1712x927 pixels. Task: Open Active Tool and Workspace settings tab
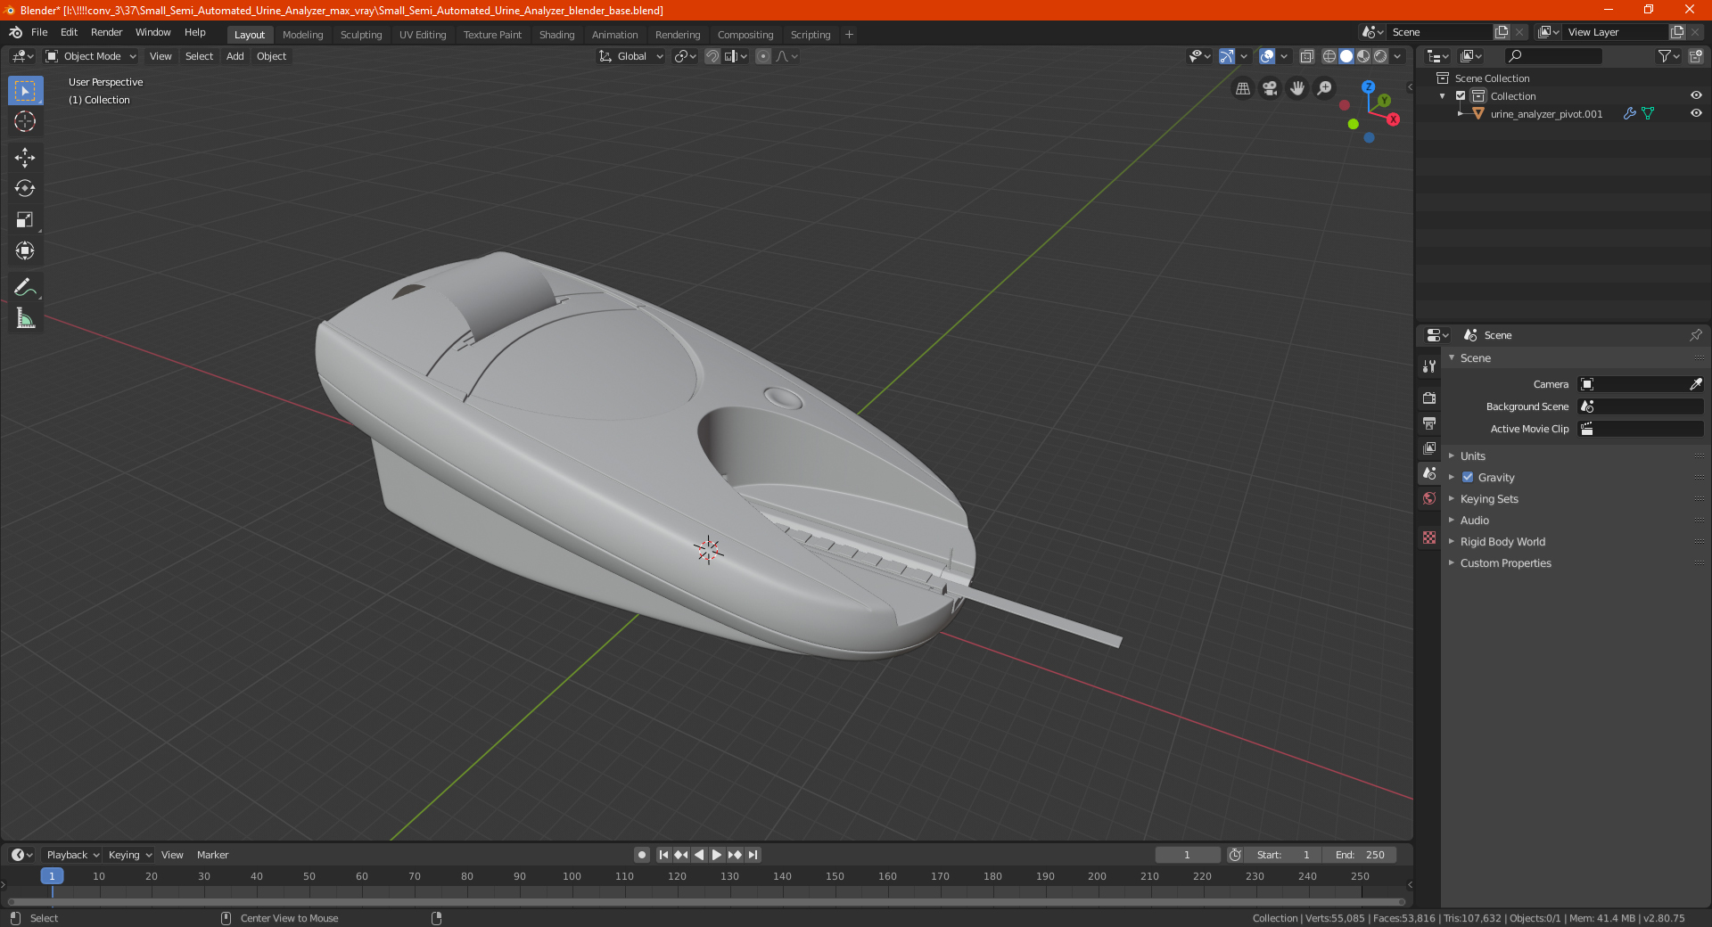[1429, 366]
